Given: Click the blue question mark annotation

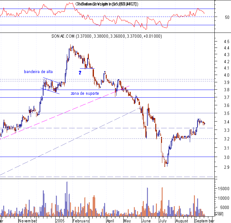Looking at the screenshot, I should (80, 73).
